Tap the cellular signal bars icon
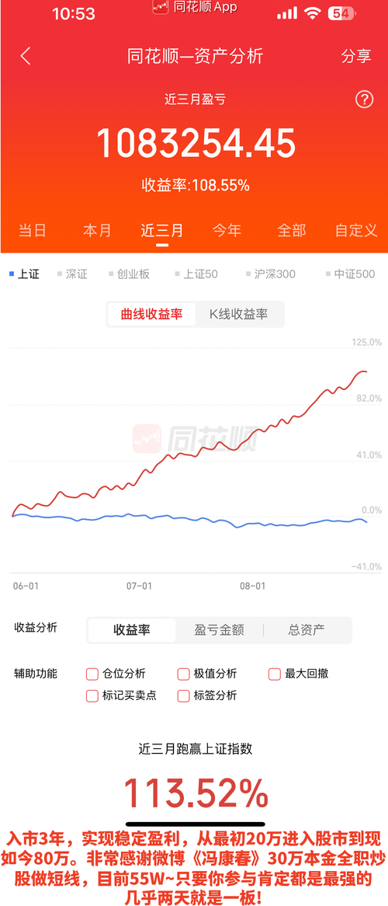Screen dimensions: 388x906 pos(286,13)
